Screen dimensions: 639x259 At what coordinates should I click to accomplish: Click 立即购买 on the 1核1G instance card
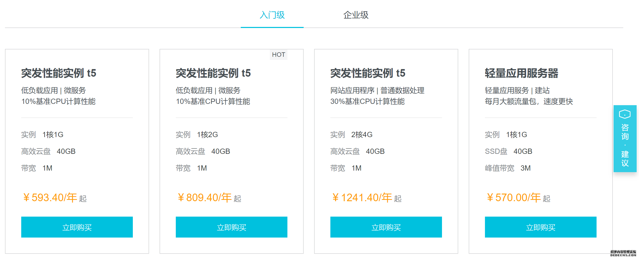point(77,227)
